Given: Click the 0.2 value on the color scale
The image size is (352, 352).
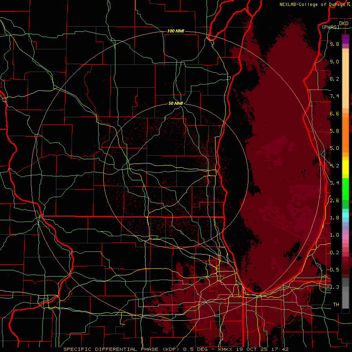Looking at the screenshot, I should (x=334, y=252).
